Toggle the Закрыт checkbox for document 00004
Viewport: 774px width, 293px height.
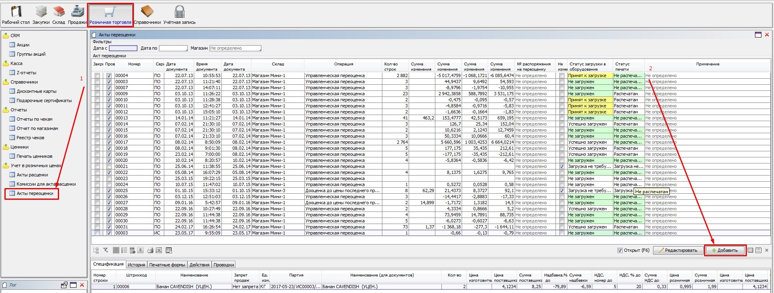coord(97,75)
